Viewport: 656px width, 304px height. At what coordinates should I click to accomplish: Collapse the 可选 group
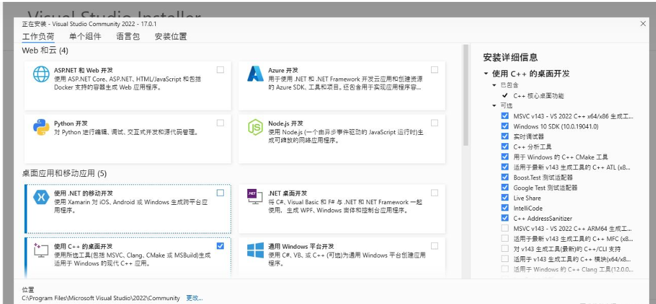[495, 106]
